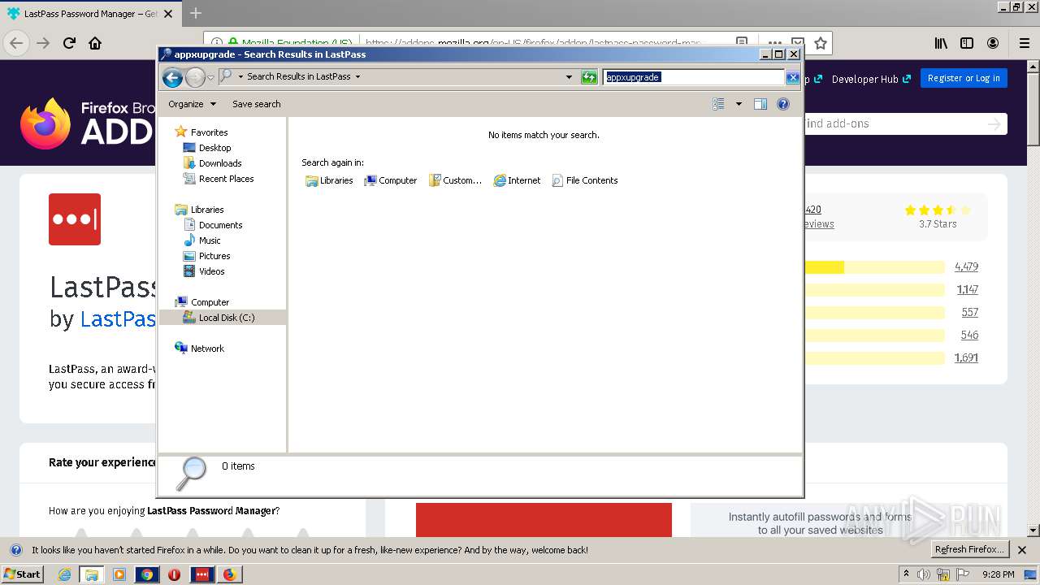Open the Firefox Account icon
1040x585 pixels.
click(x=993, y=43)
